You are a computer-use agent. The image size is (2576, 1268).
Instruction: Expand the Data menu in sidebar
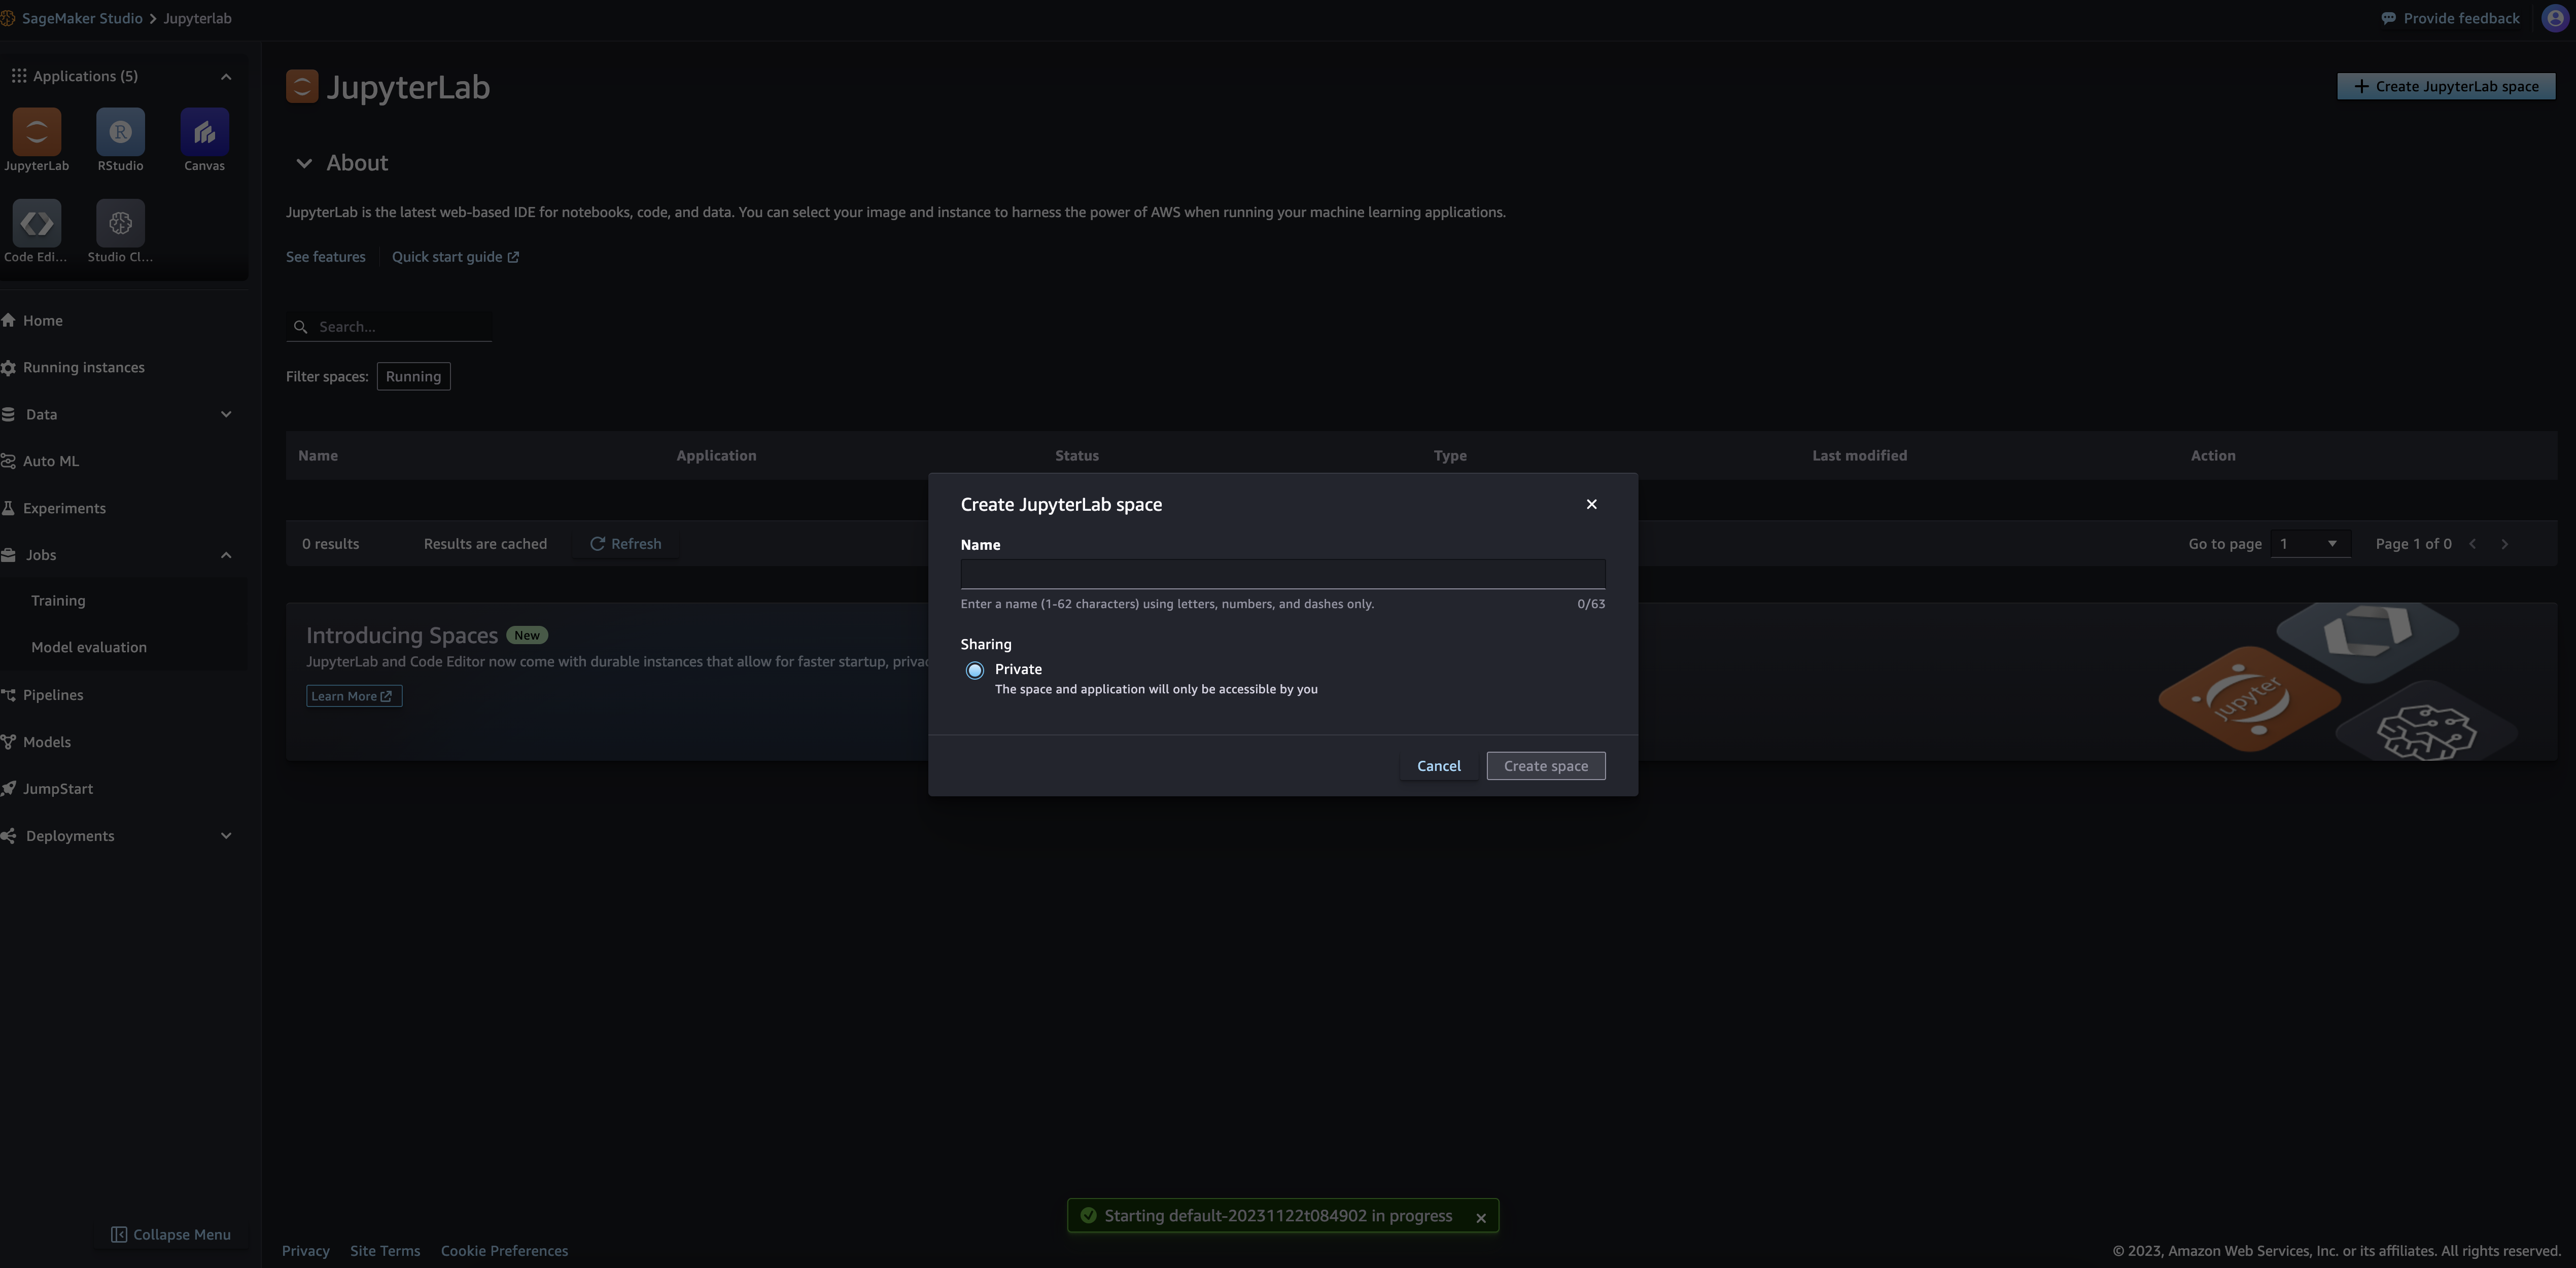click(226, 414)
